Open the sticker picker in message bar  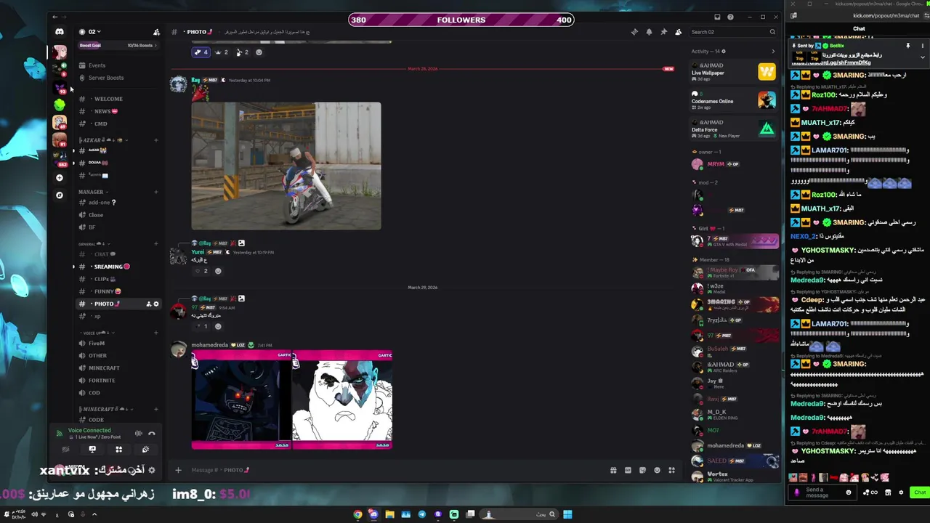[x=642, y=470]
